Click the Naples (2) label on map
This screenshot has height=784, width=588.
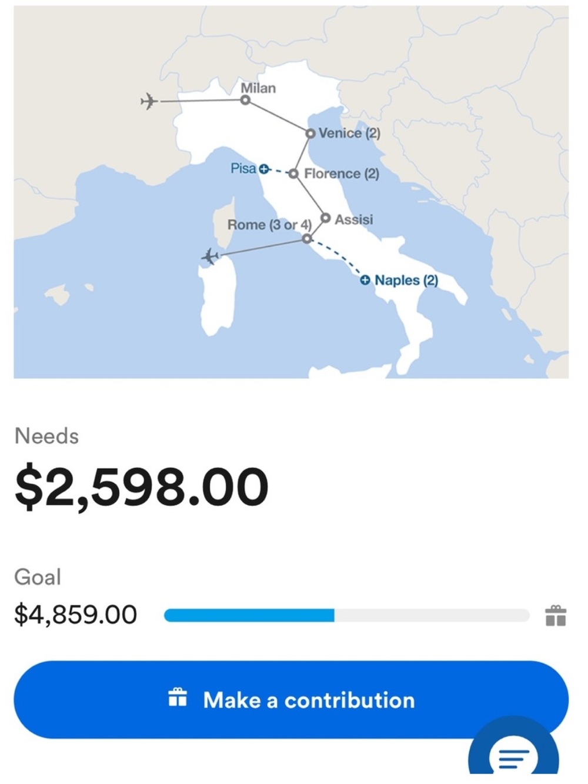406,280
